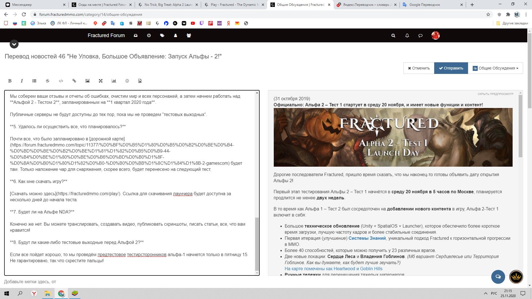Image resolution: width=532 pixels, height=299 pixels.
Task: Toggle bold formatting in composer toolbar
Action: 10,81
